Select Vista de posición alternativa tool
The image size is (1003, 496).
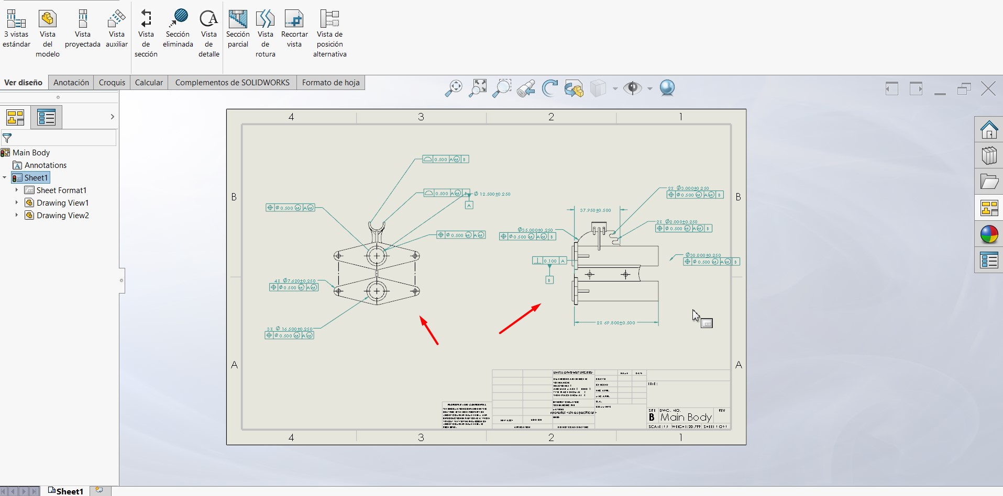[330, 33]
